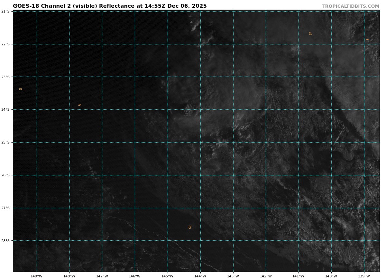Image resolution: width=386 pixels, height=279 pixels.
Task: Click the 28°S latitude axis label
Action: pos(5,241)
